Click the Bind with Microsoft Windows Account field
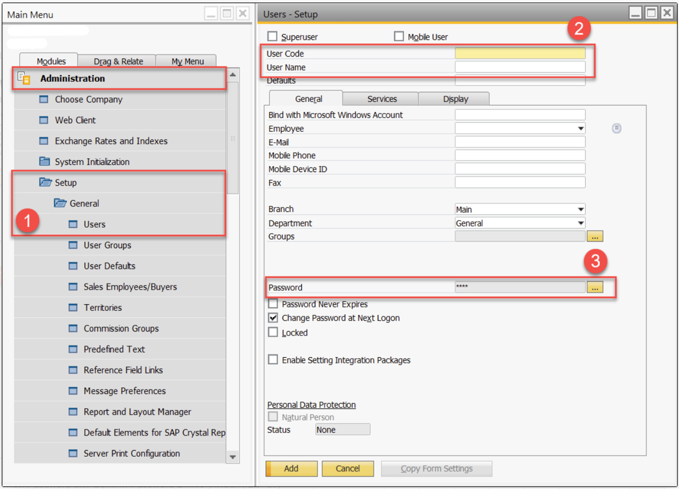 point(520,115)
